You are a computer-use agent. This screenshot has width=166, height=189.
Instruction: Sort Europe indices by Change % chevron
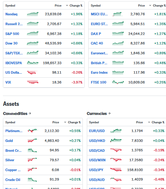[x=150, y=5]
